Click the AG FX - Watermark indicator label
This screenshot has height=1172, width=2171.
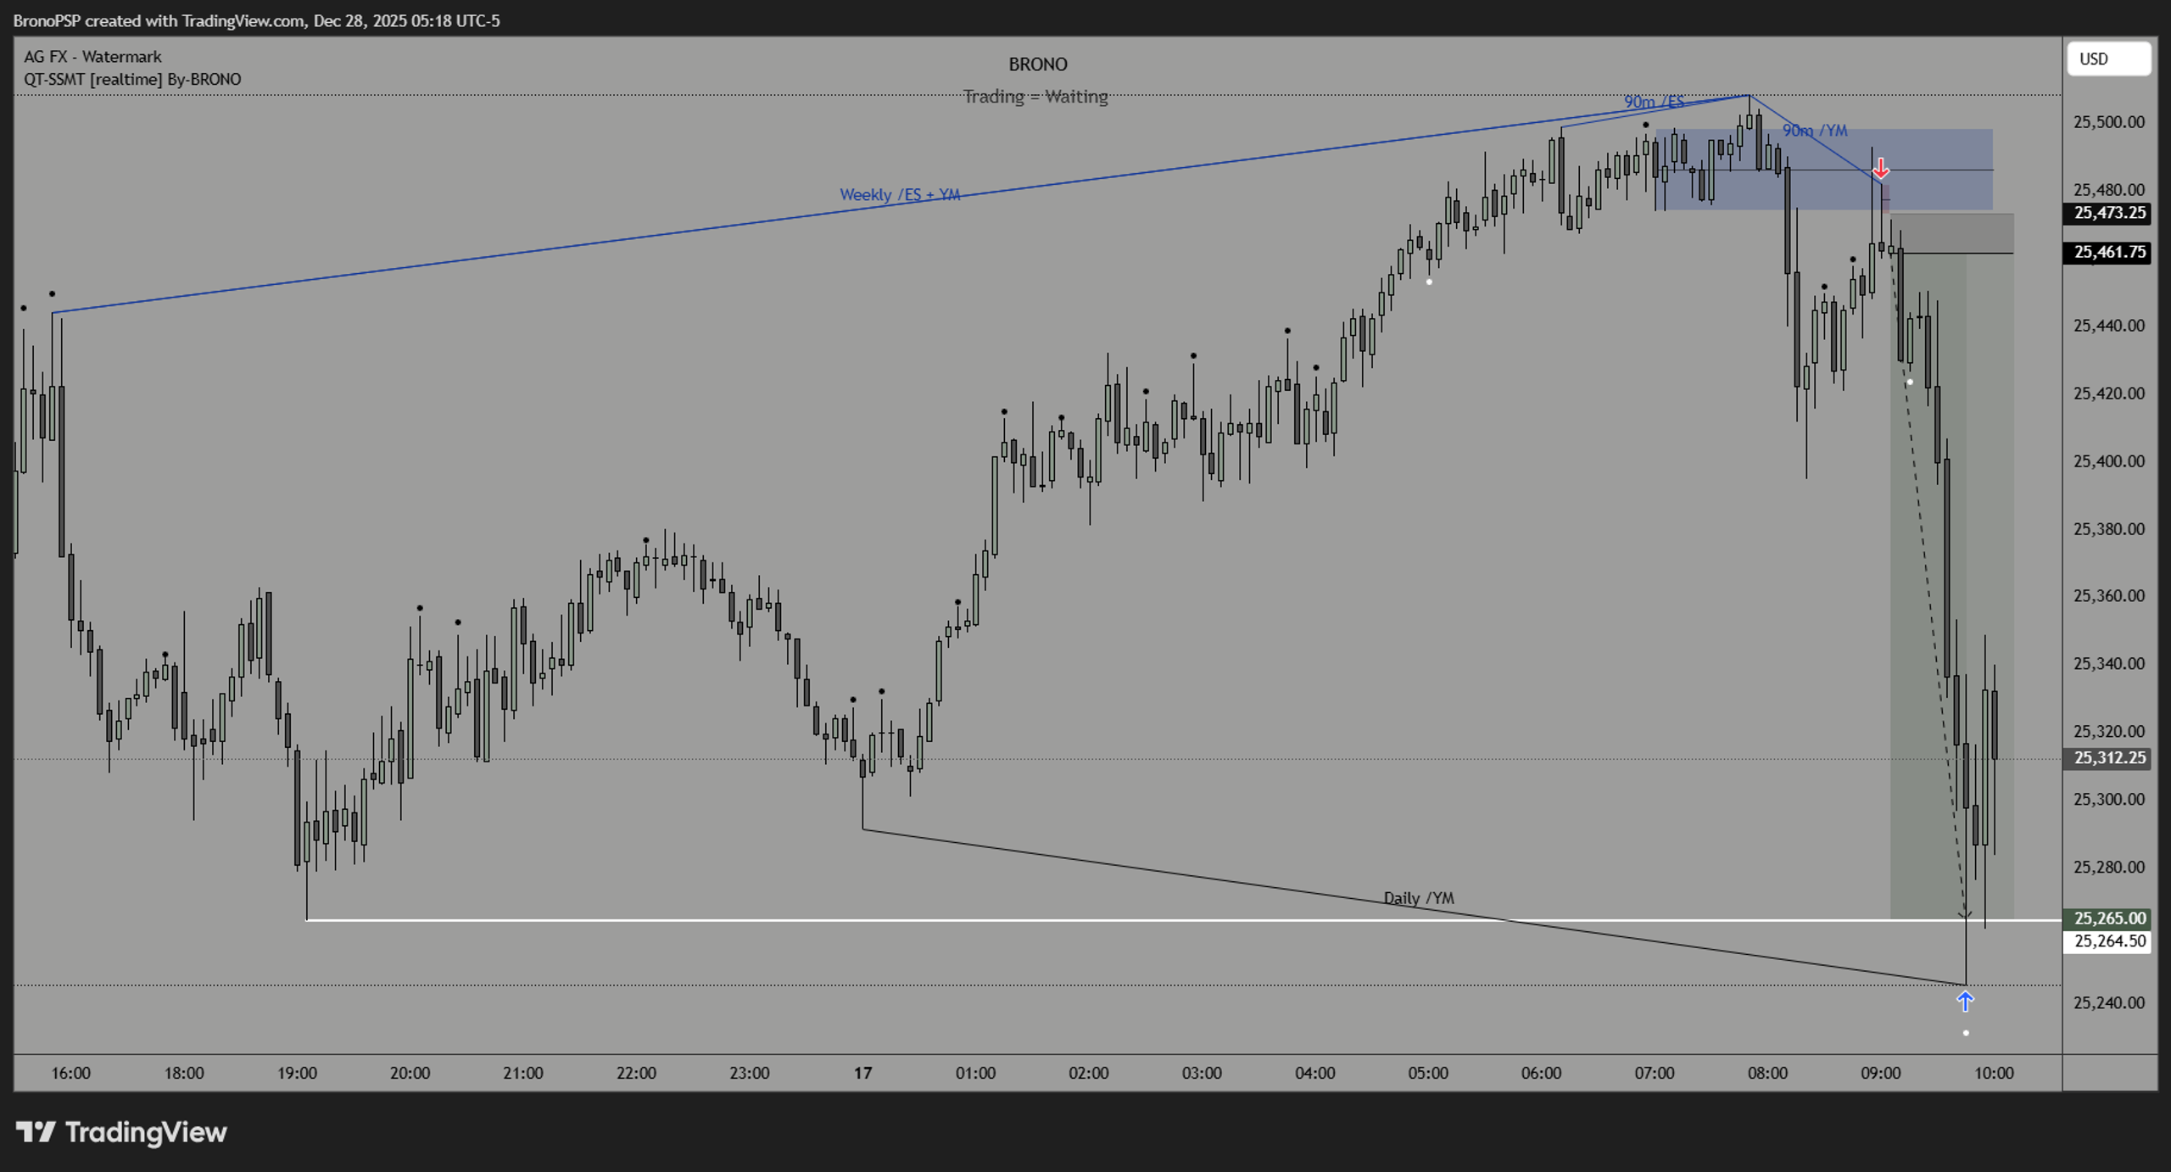click(92, 57)
